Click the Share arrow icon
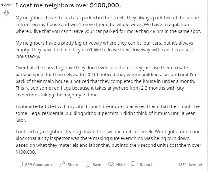This screenshot has width=208, height=171. [62, 164]
